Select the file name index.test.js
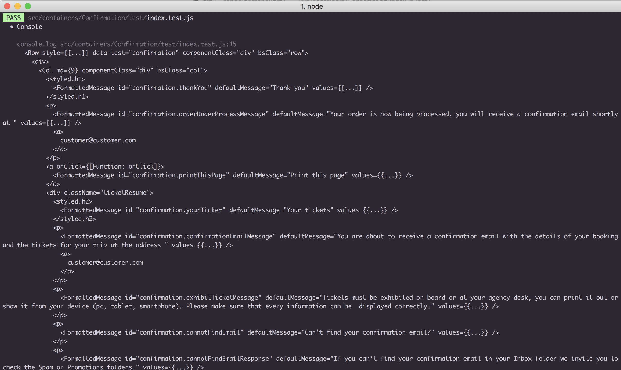Screen dimensions: 621x370 tap(169, 18)
